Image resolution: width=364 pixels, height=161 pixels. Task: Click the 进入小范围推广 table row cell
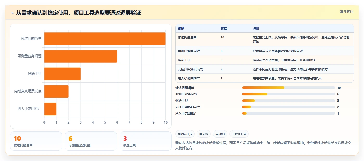pyautogui.click(x=189, y=78)
